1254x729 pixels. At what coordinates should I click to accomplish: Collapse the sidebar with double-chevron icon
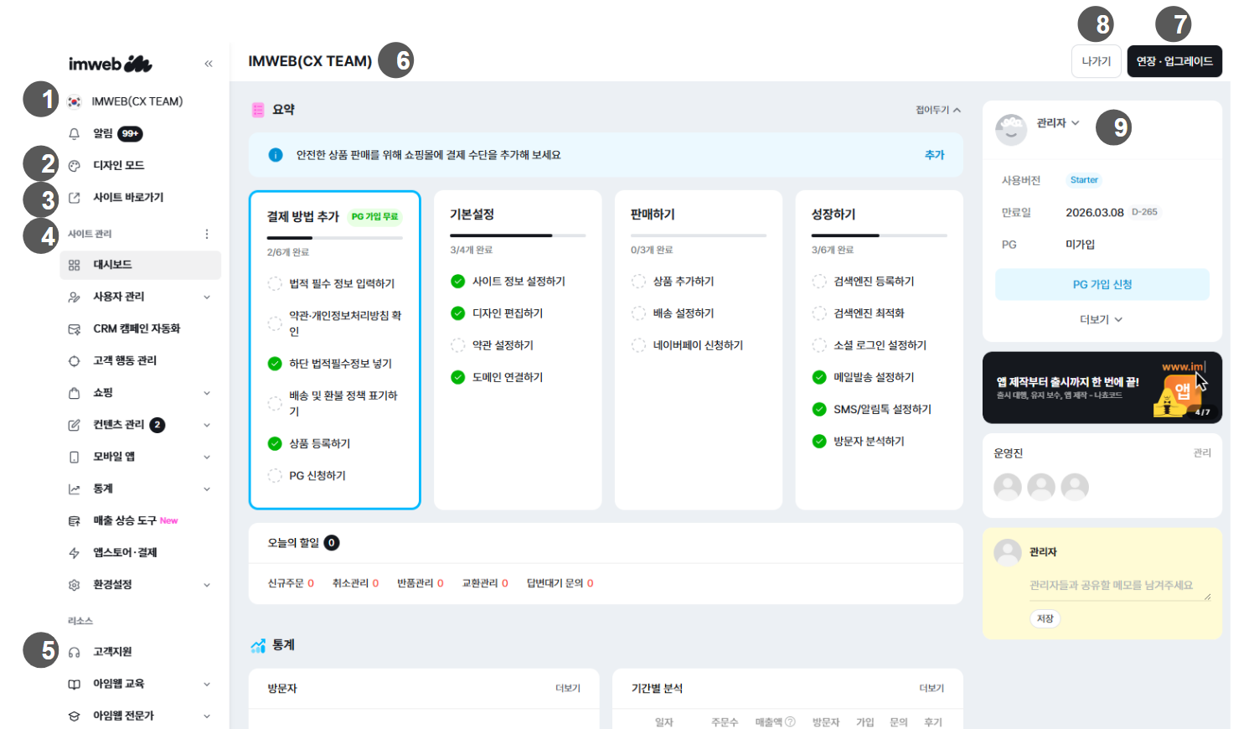pos(209,64)
